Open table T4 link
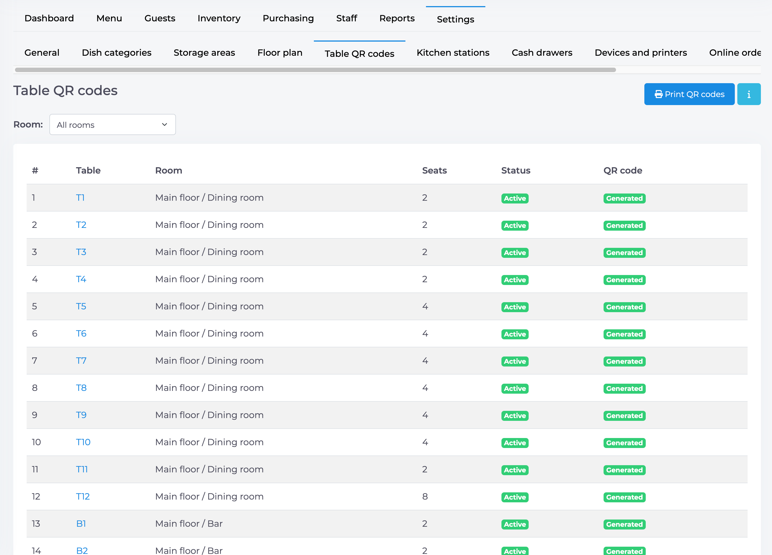 coord(81,279)
